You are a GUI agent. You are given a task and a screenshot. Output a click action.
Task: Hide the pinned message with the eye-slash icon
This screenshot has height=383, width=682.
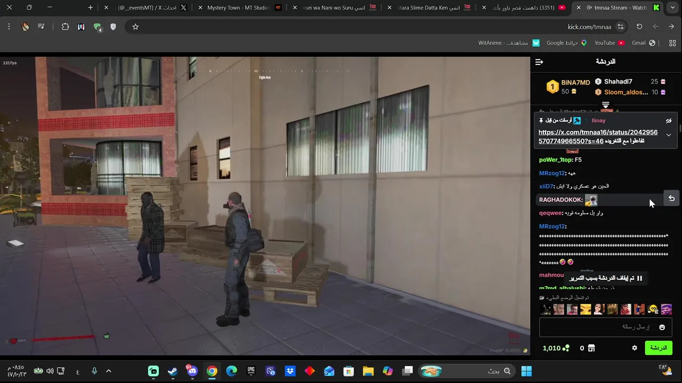(x=669, y=121)
